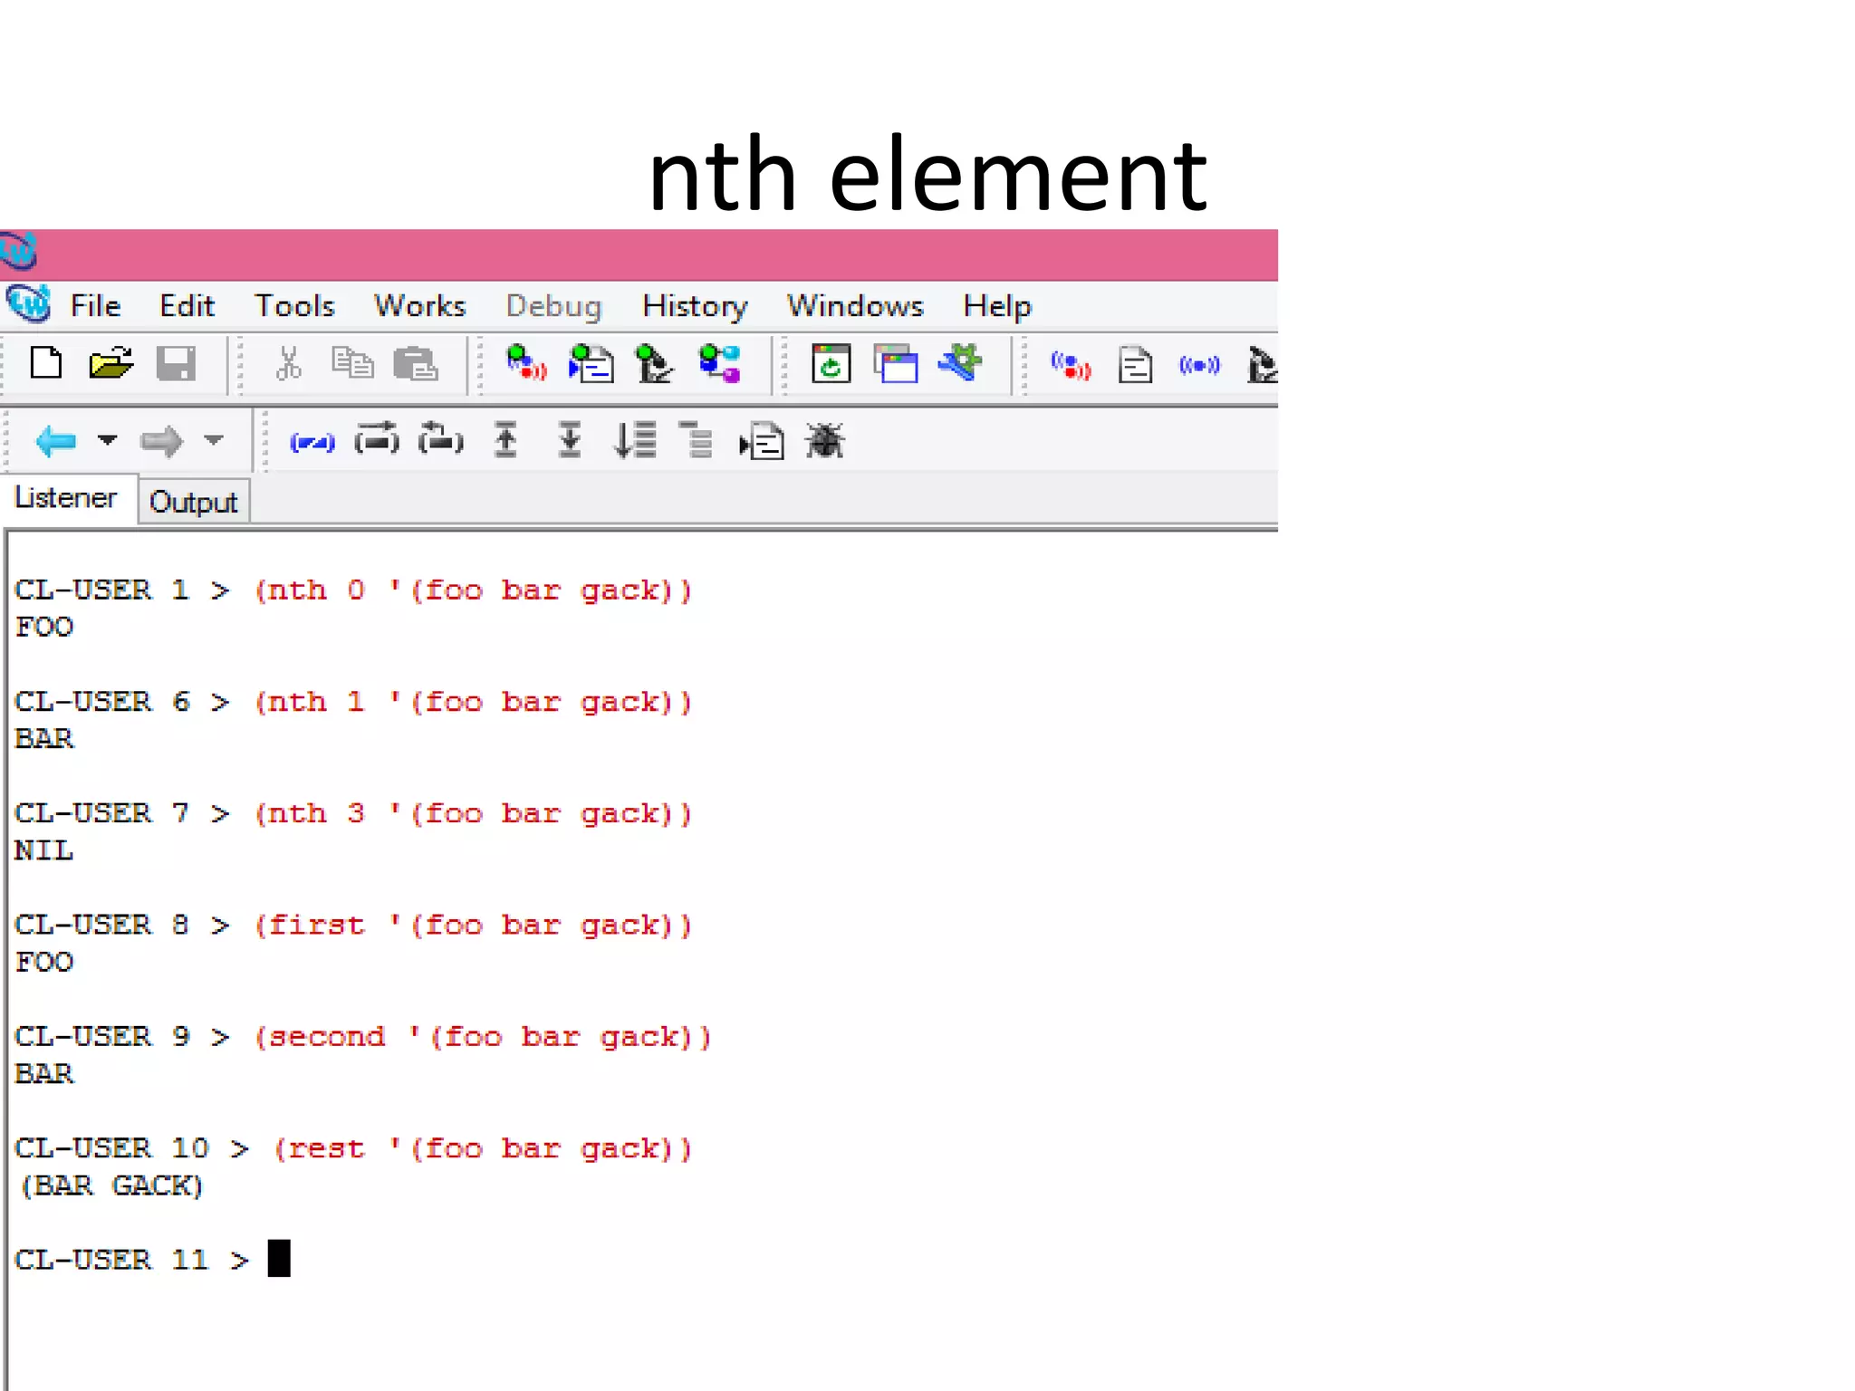Click the (BAR GACK) result line

(x=111, y=1185)
